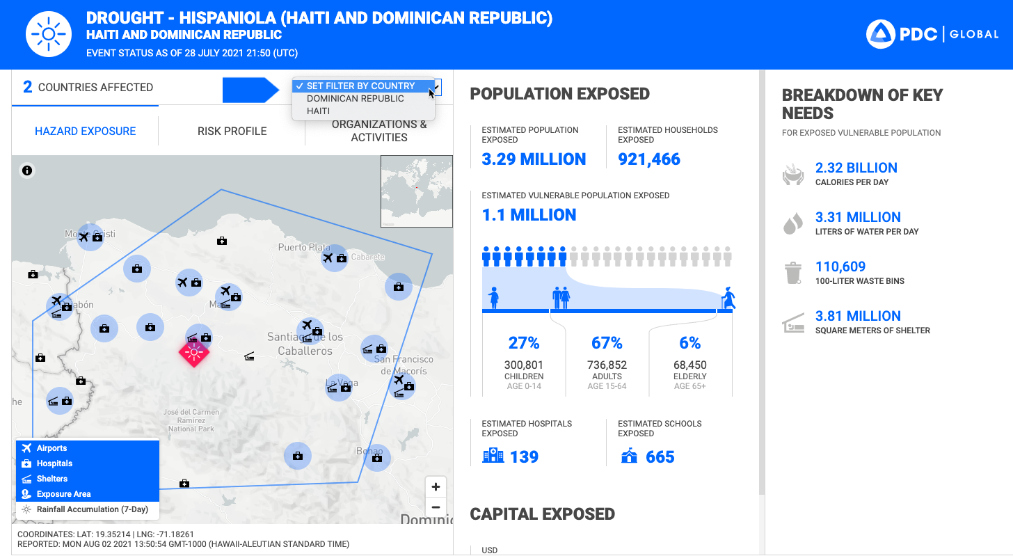Click the 110,609 waste bins value
Screen dimensions: 1013x556
(840, 267)
